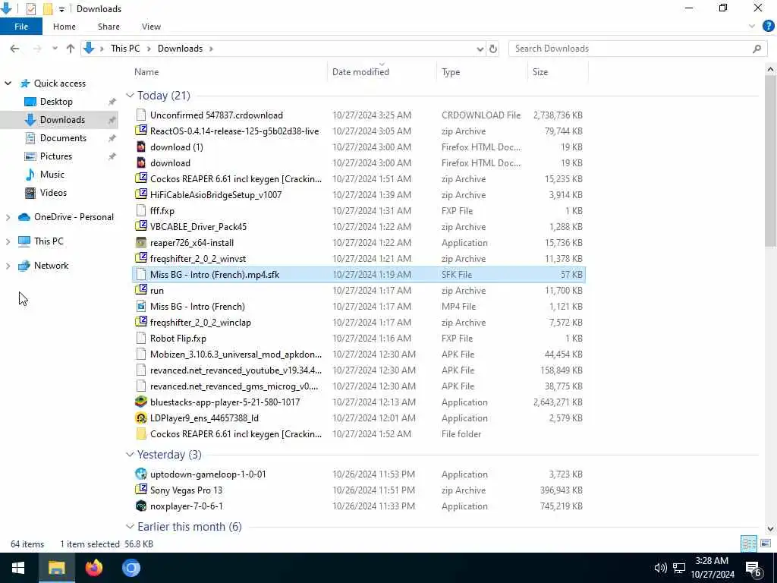Open Videos in the navigation pane
777x583 pixels.
pyautogui.click(x=53, y=193)
